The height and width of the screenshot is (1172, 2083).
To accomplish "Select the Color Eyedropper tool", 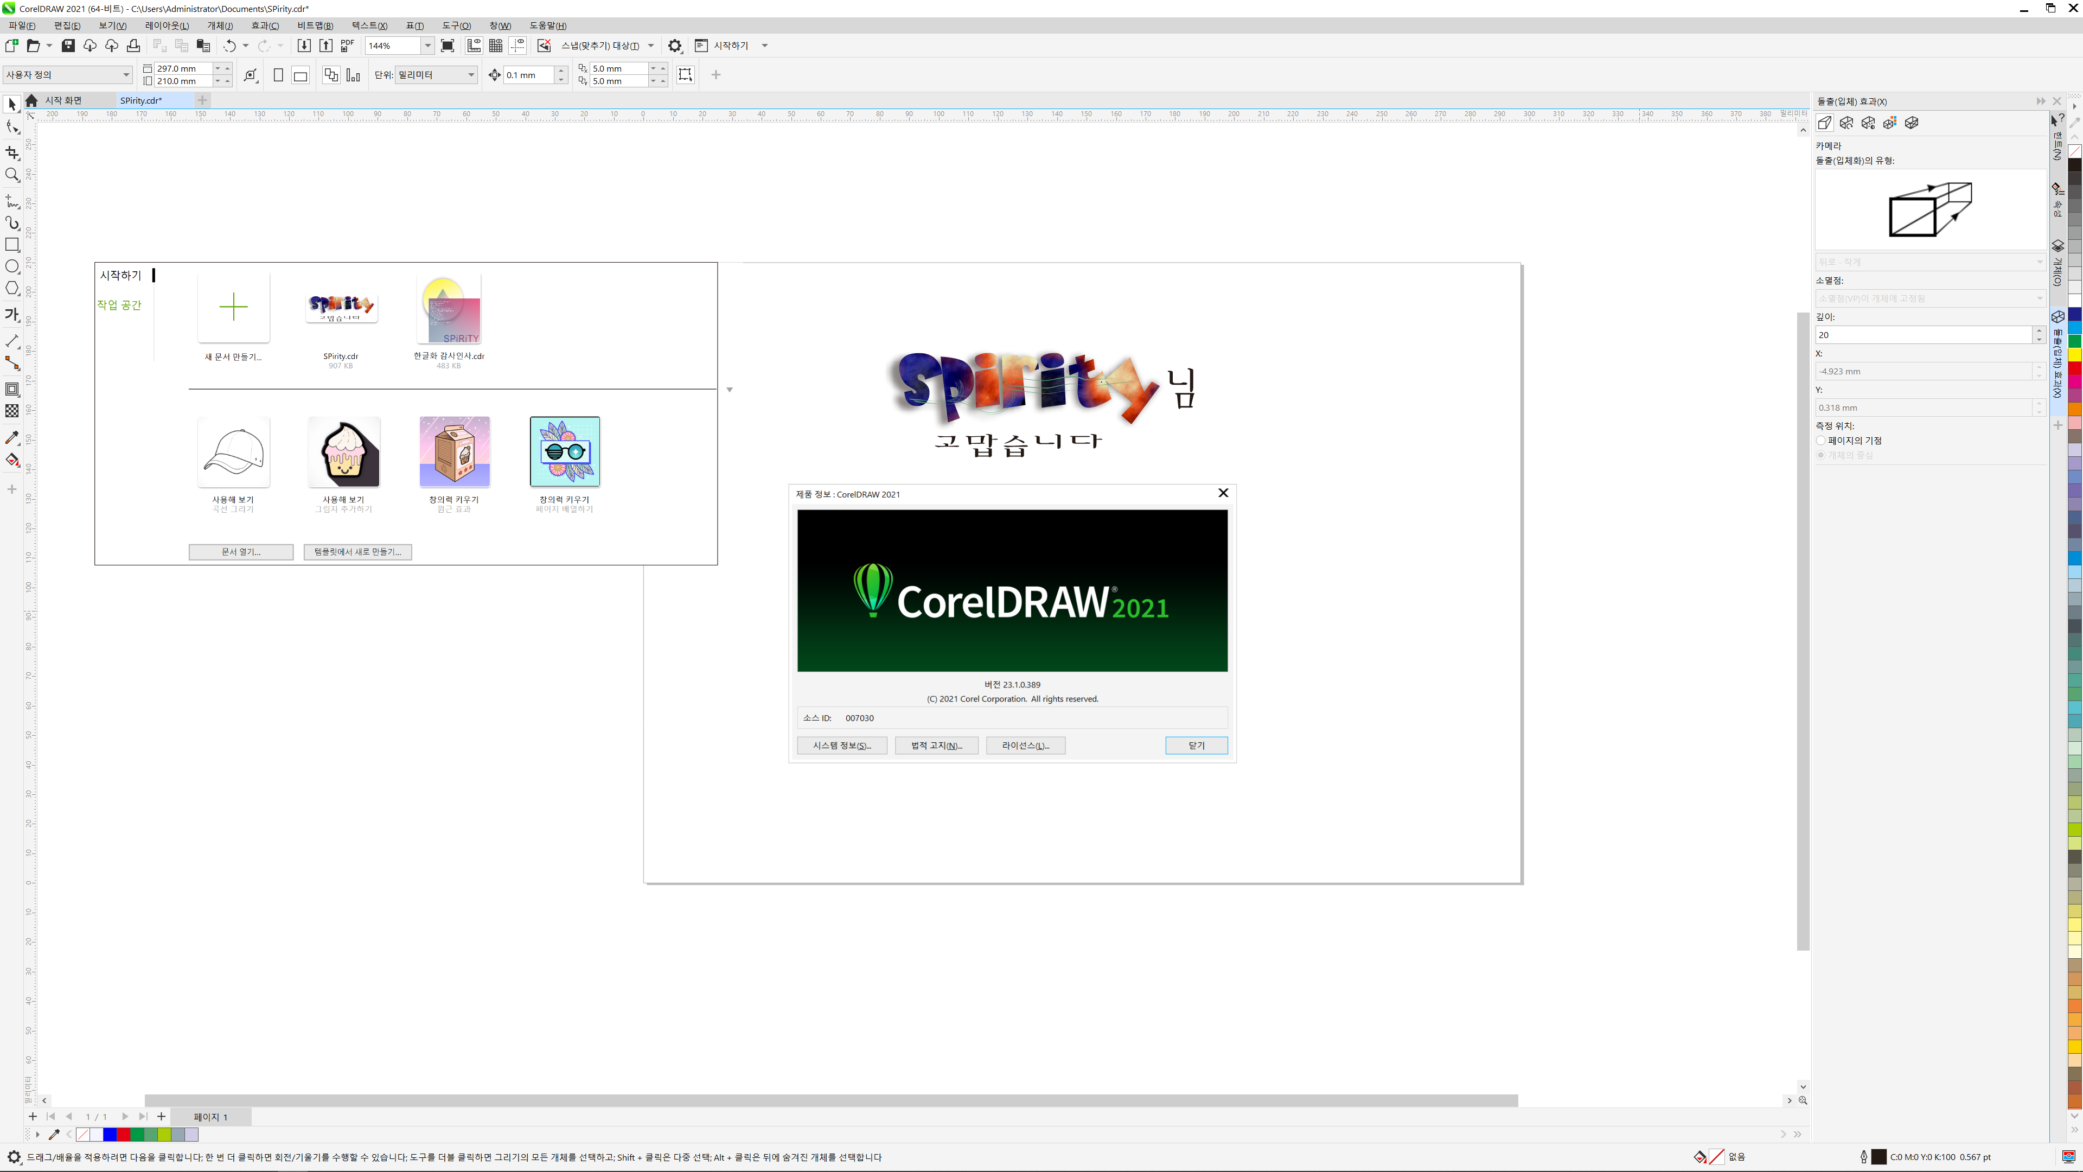I will (x=12, y=437).
